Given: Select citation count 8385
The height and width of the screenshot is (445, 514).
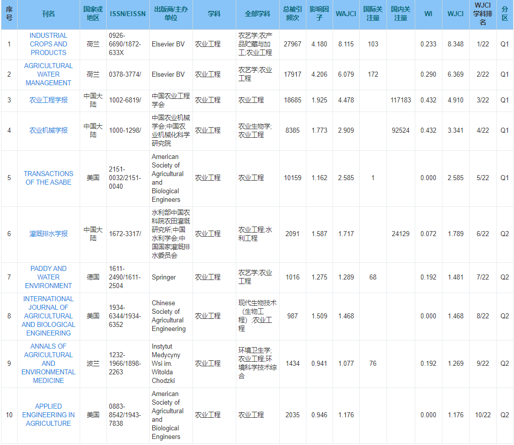Looking at the screenshot, I should pos(293,130).
